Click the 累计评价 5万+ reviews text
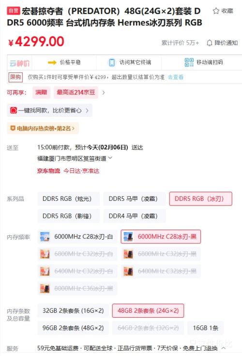 coord(180,43)
